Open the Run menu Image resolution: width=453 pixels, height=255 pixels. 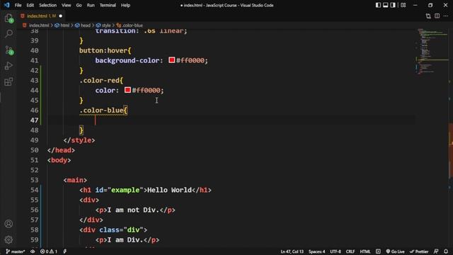pos(91,5)
